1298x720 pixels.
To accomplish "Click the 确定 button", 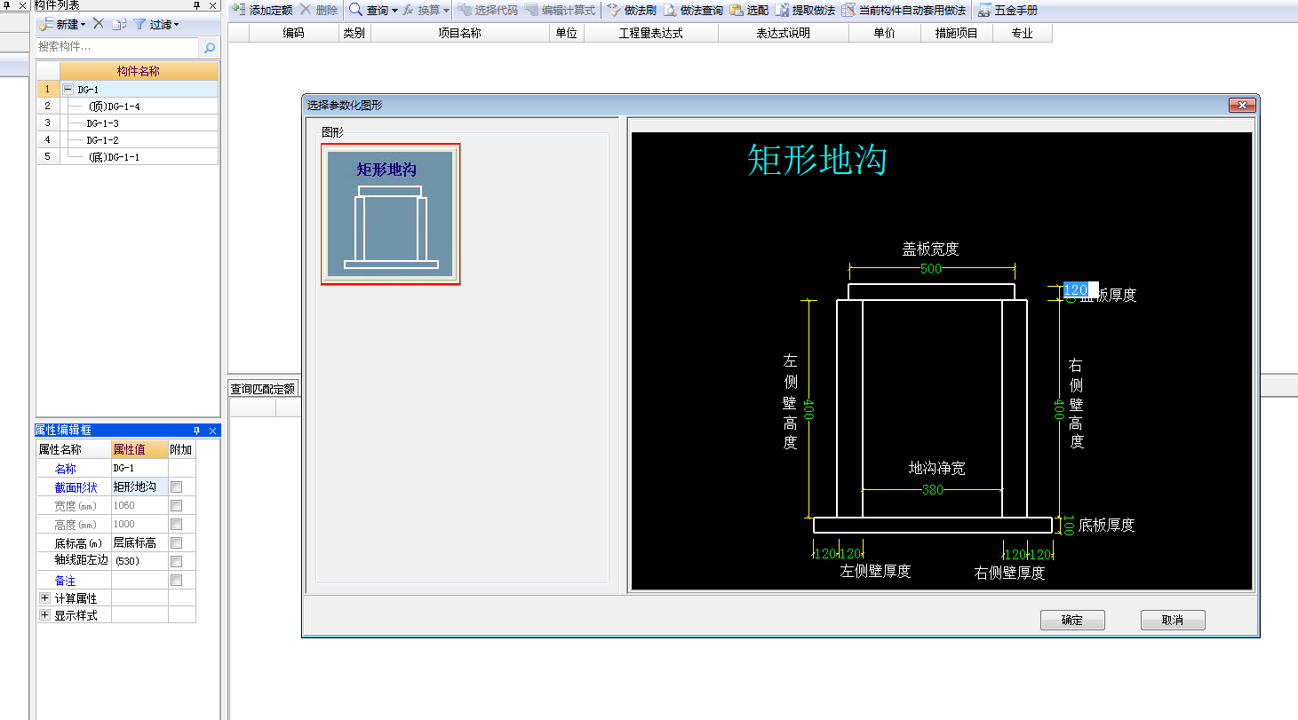I will click(1072, 621).
